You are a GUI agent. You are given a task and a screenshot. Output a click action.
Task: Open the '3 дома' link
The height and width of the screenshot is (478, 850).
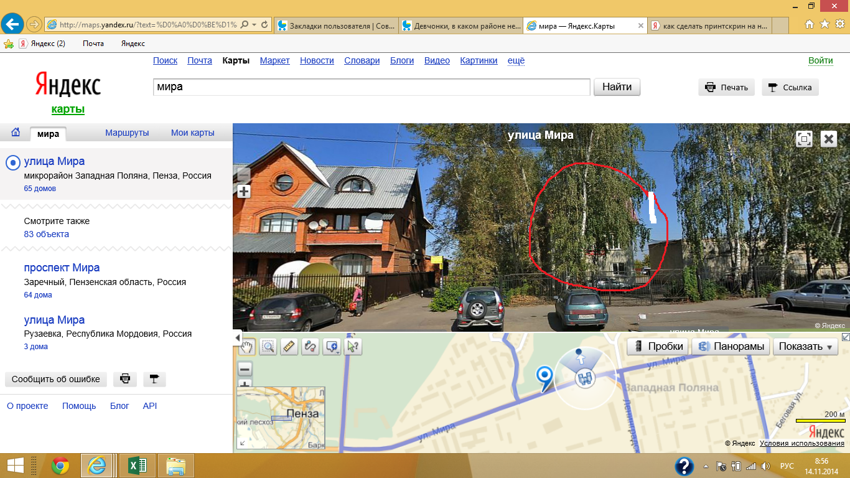click(35, 347)
